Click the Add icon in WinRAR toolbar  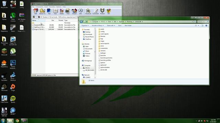pyautogui.click(x=36, y=11)
